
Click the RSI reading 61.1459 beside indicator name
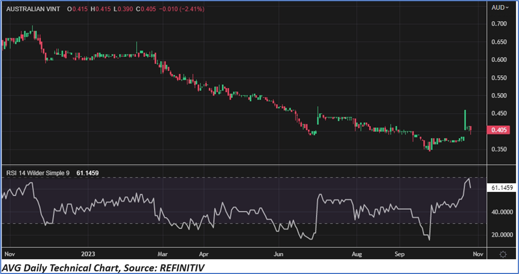coord(87,173)
